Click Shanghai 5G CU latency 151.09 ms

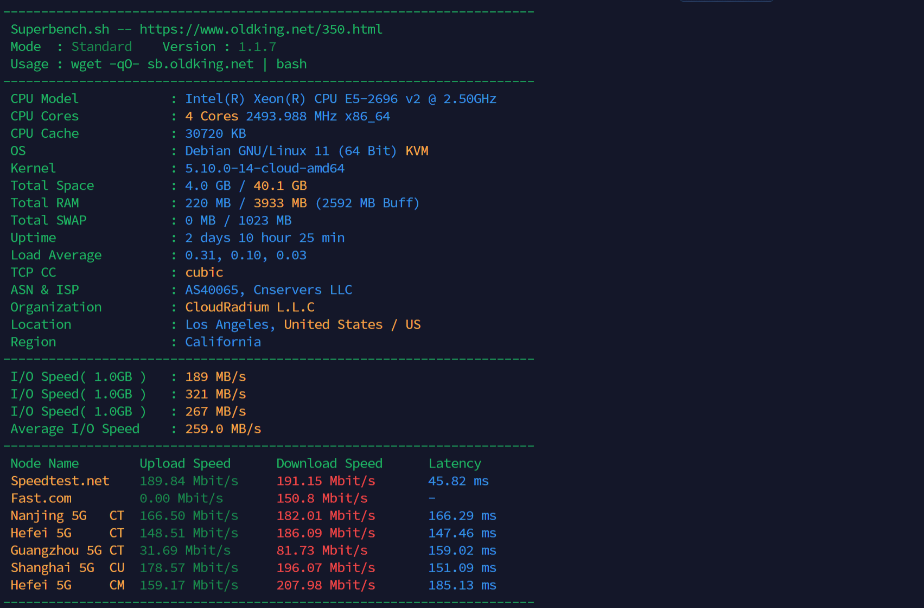pyautogui.click(x=462, y=568)
